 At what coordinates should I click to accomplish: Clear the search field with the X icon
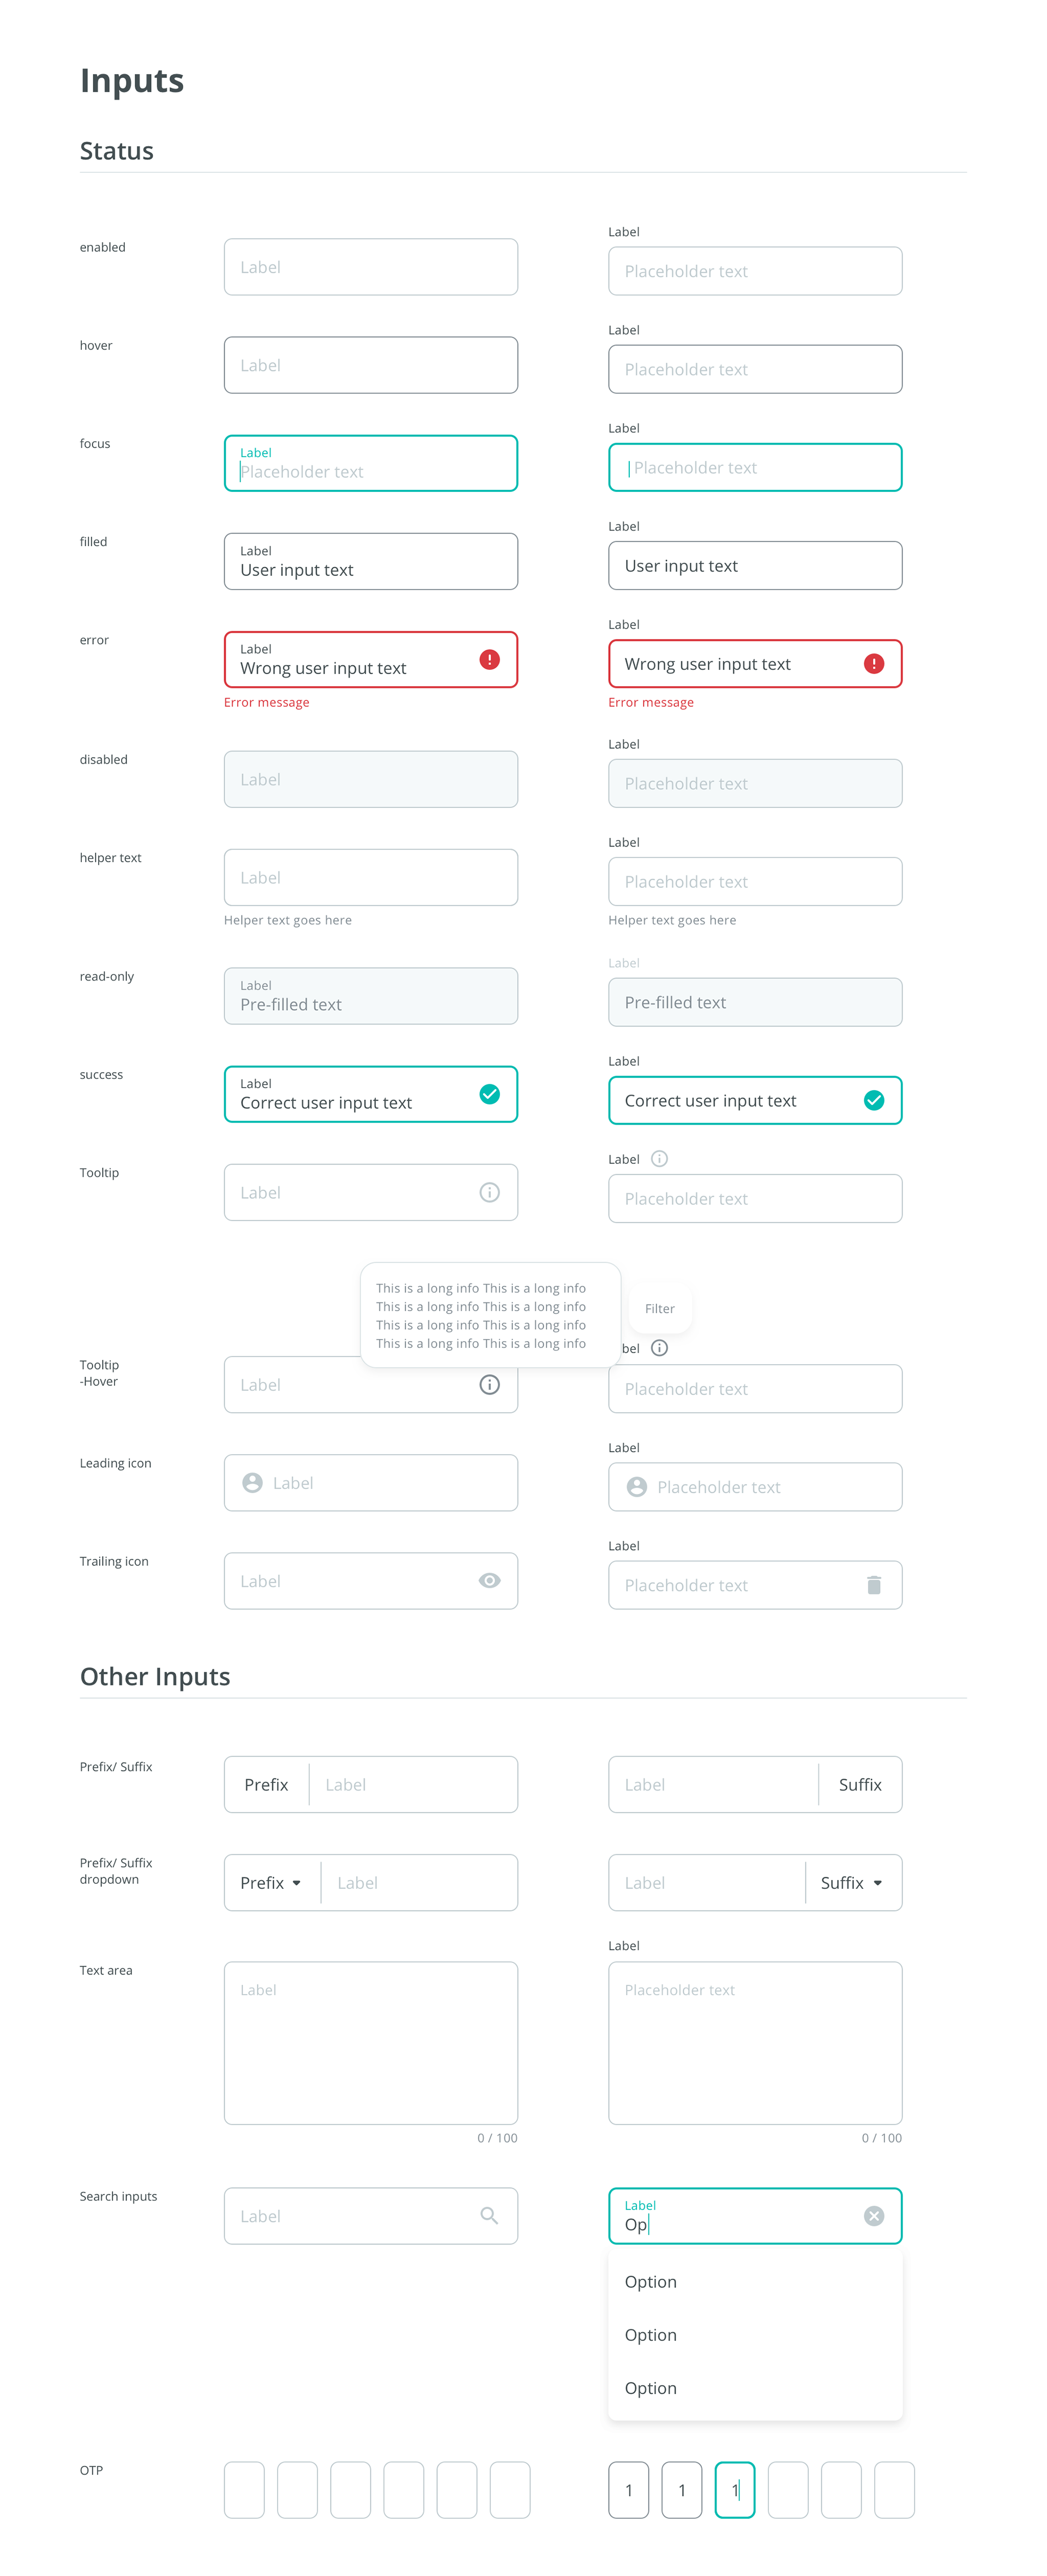(x=873, y=2215)
